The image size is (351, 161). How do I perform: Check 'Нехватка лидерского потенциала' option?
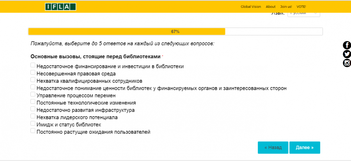click(33, 116)
